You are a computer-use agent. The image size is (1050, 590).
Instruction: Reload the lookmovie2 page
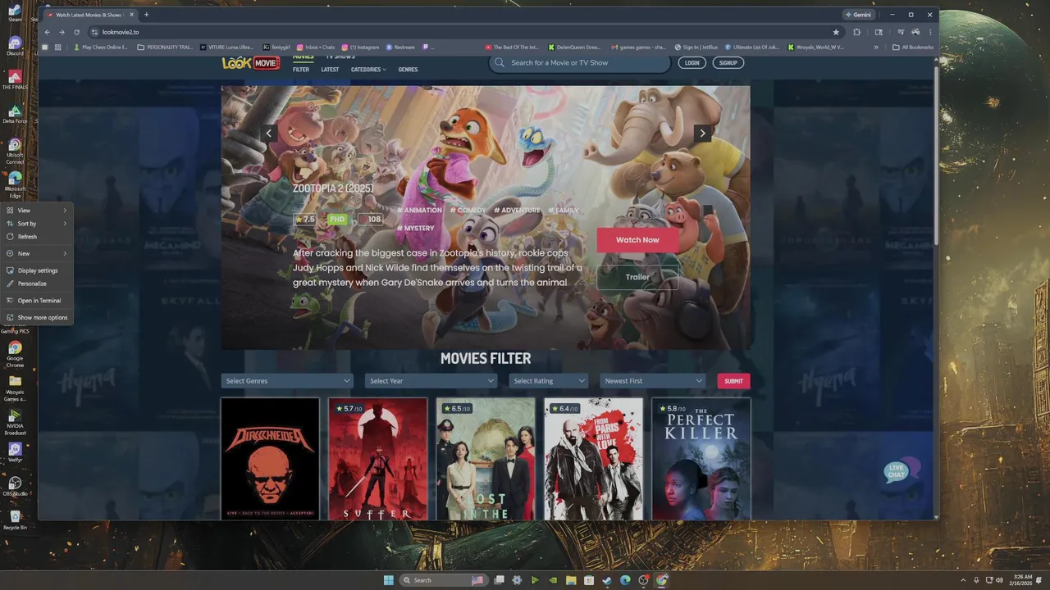(x=76, y=32)
